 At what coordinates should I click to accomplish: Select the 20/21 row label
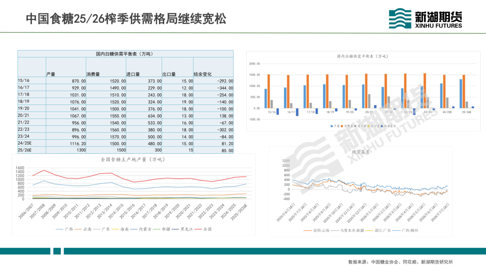(x=23, y=115)
